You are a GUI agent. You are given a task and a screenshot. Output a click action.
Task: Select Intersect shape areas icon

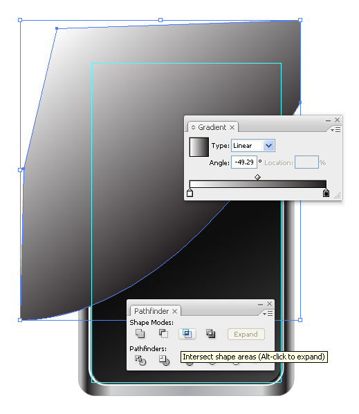pyautogui.click(x=187, y=334)
